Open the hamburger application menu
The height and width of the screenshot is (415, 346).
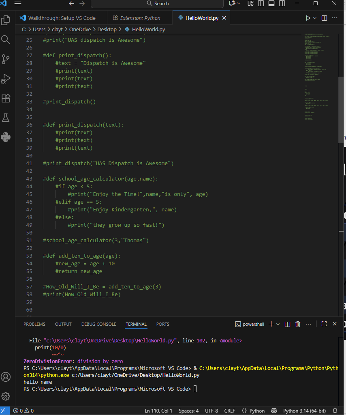(17, 4)
